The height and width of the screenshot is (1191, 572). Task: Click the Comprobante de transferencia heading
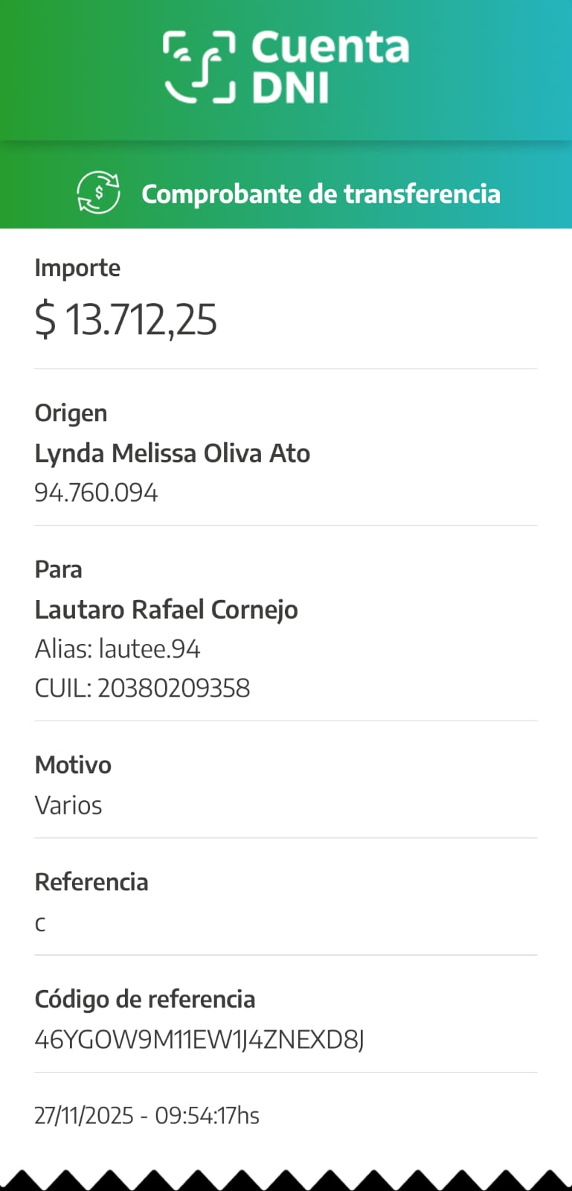[x=321, y=194]
